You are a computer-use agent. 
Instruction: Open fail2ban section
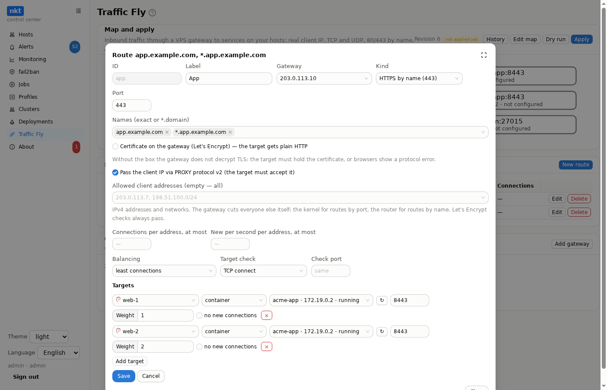pyautogui.click(x=29, y=72)
